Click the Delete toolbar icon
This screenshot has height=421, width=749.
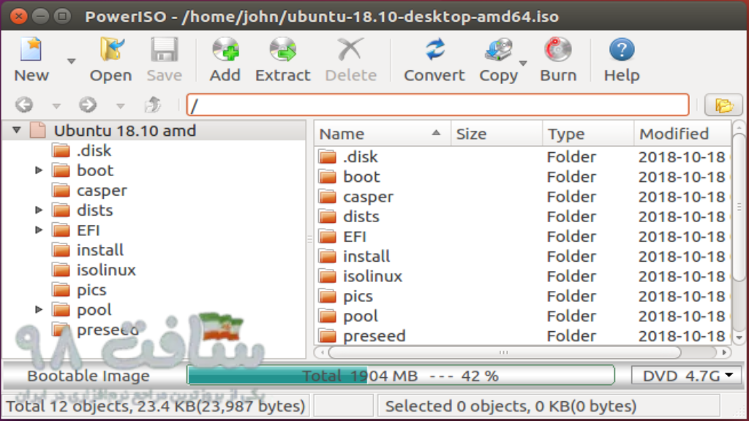coord(350,50)
